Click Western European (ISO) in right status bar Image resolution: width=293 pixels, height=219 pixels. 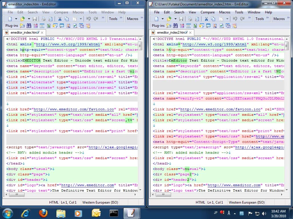pyautogui.click(x=247, y=202)
